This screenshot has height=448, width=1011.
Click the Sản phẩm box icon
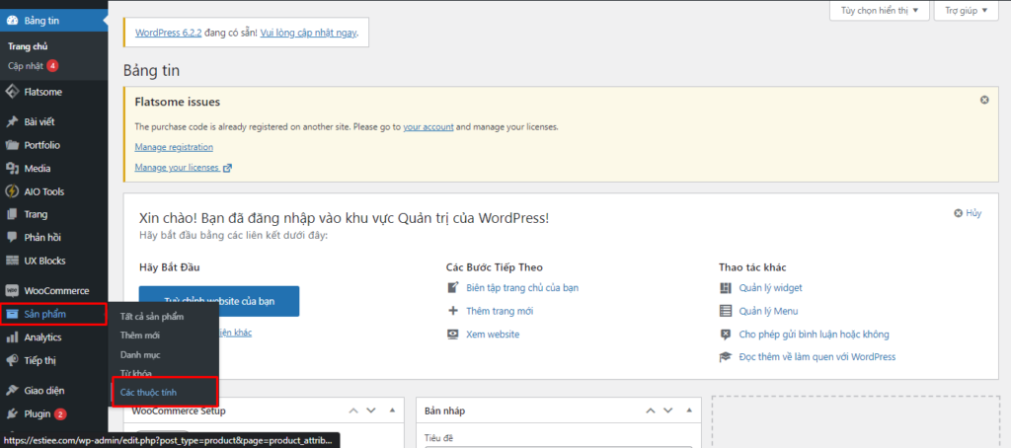pyautogui.click(x=12, y=314)
